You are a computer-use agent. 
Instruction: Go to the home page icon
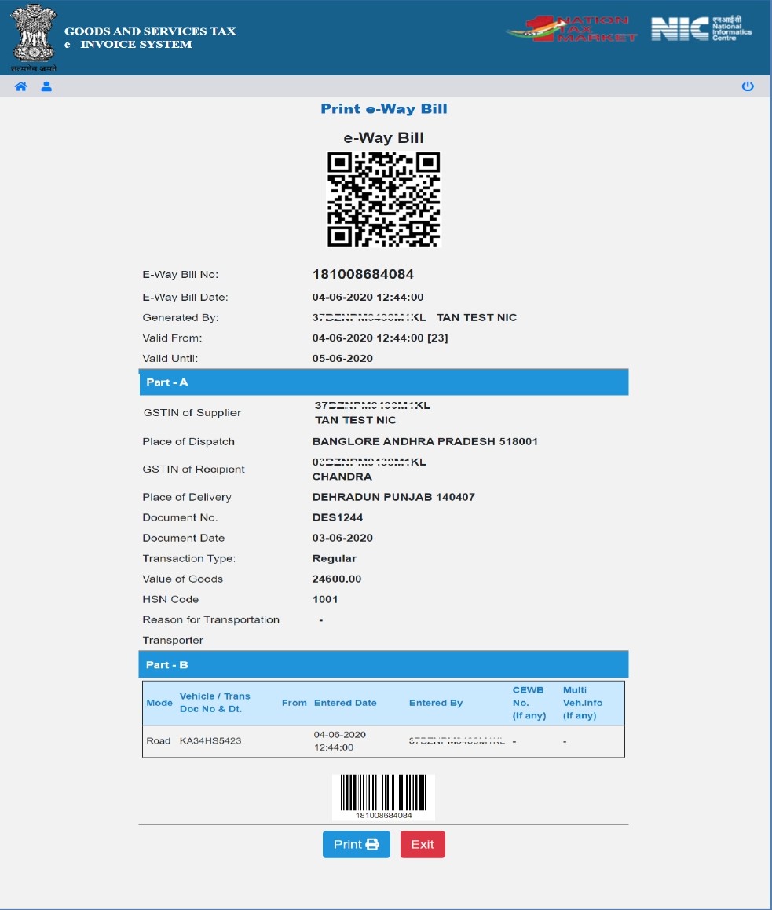coord(21,86)
